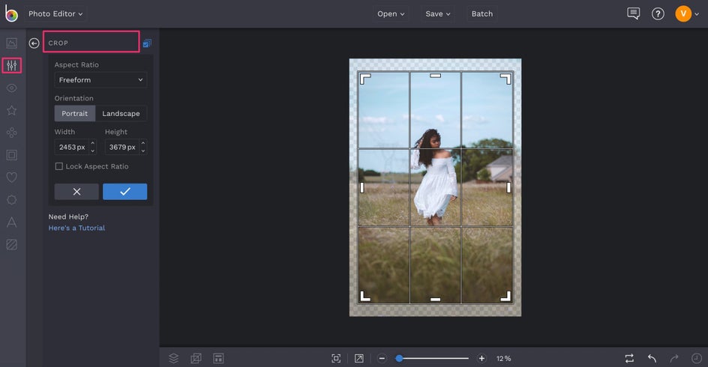
Task: Open the Layers icon in bottom bar
Action: (173, 359)
